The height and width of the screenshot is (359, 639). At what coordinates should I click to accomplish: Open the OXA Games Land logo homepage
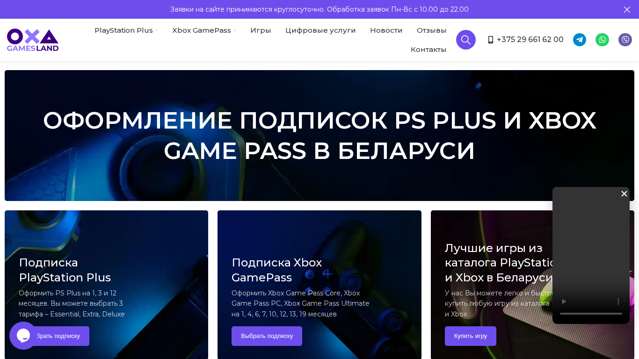33,40
